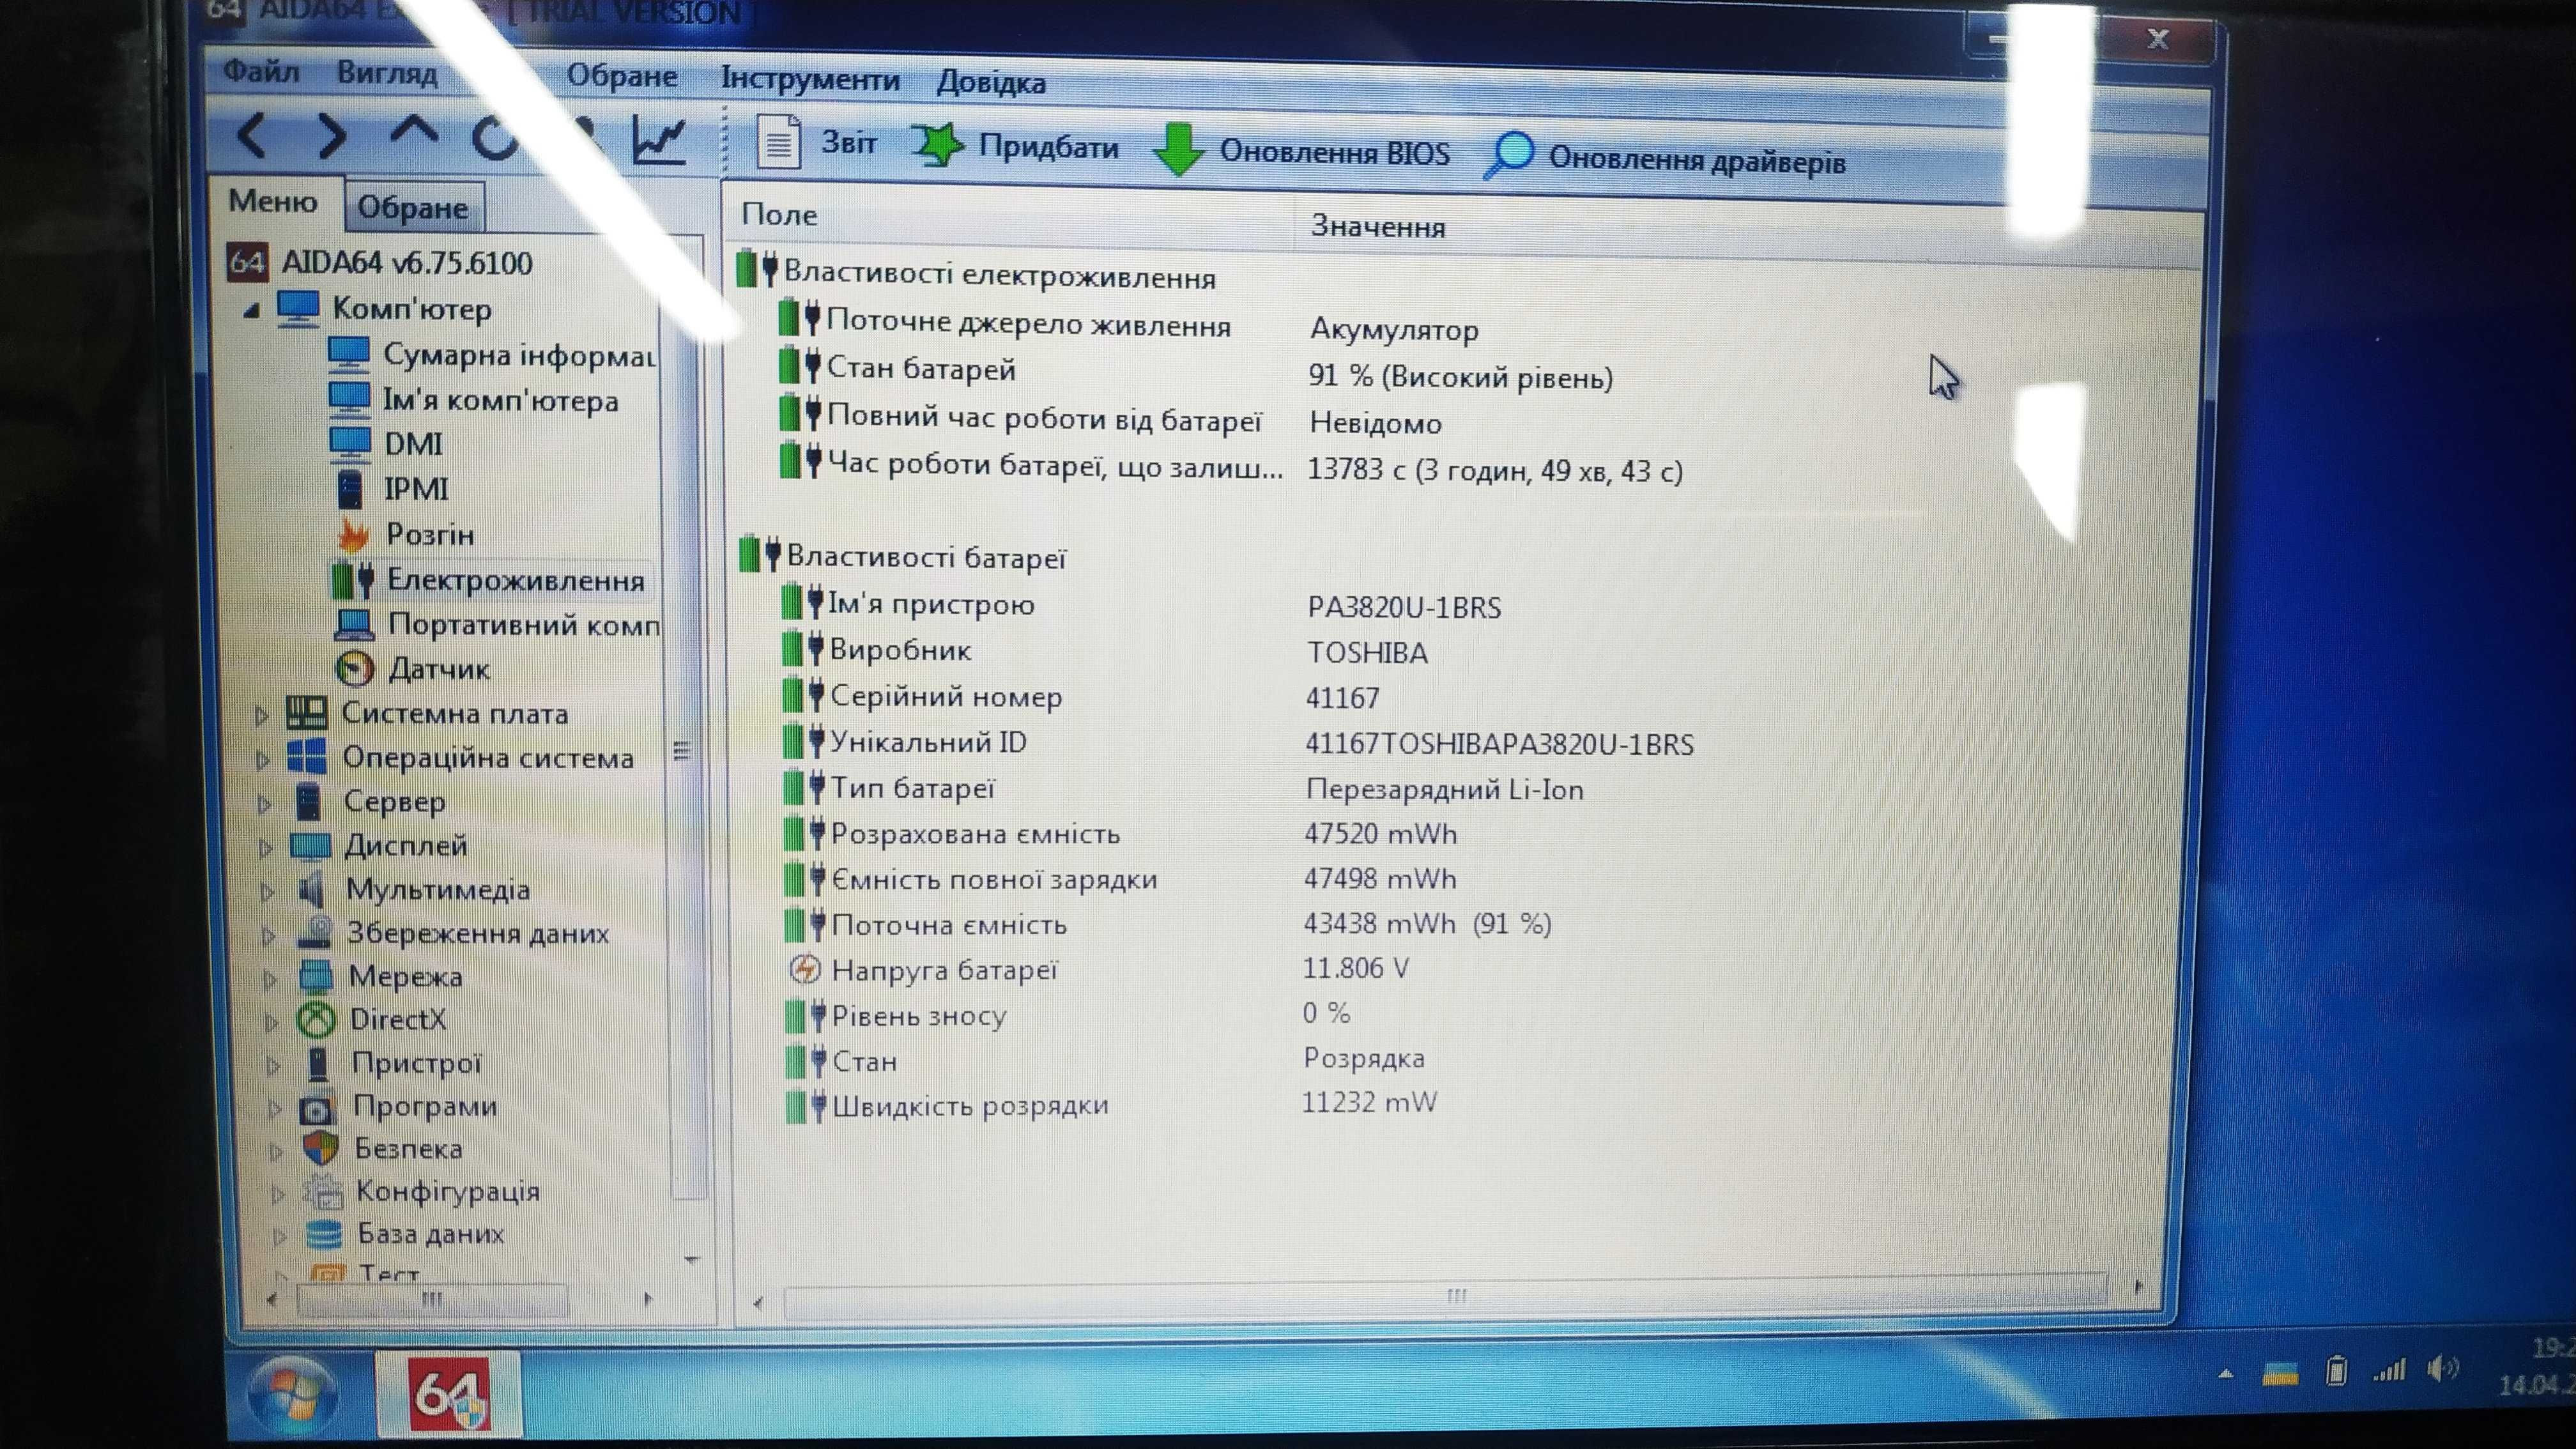Open Оновлення драйверів updater
The image size is (2576, 1449).
(x=1665, y=159)
